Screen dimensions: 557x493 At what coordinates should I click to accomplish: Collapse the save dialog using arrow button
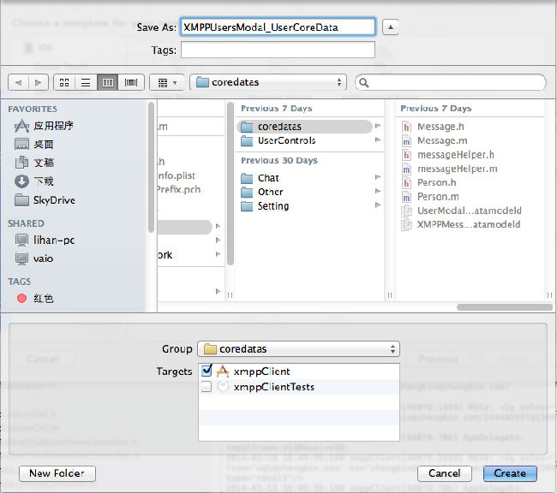click(x=390, y=27)
